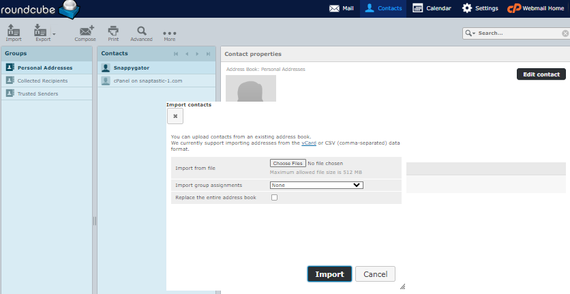Click the cPanel contact avatar icon

[106, 80]
